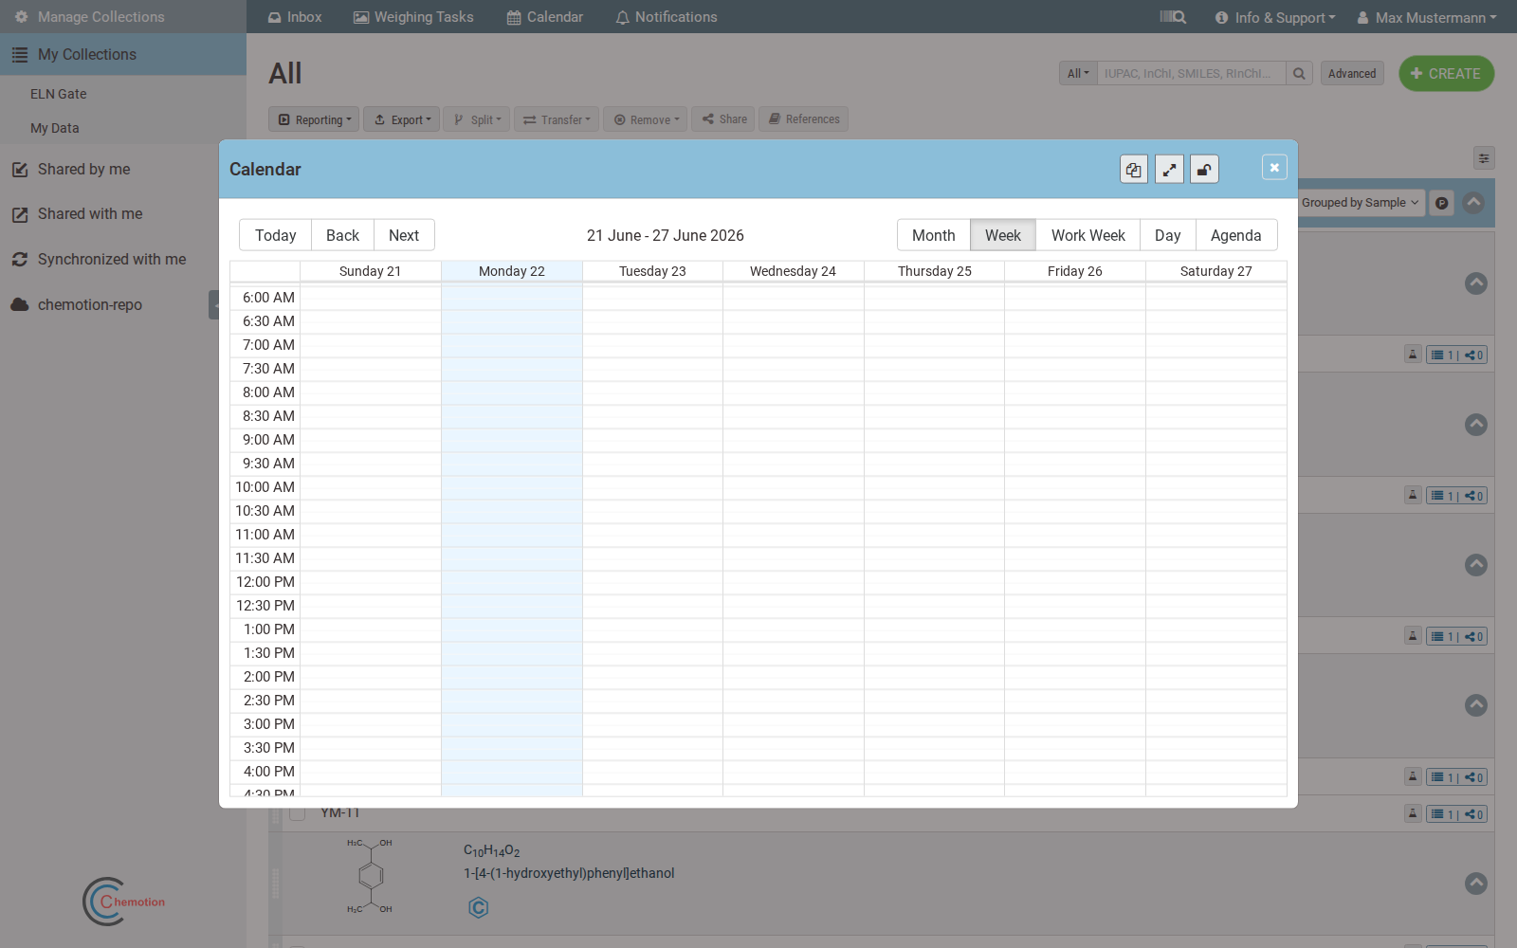Open the Transfer dropdown
This screenshot has height=948, width=1517.
(557, 119)
